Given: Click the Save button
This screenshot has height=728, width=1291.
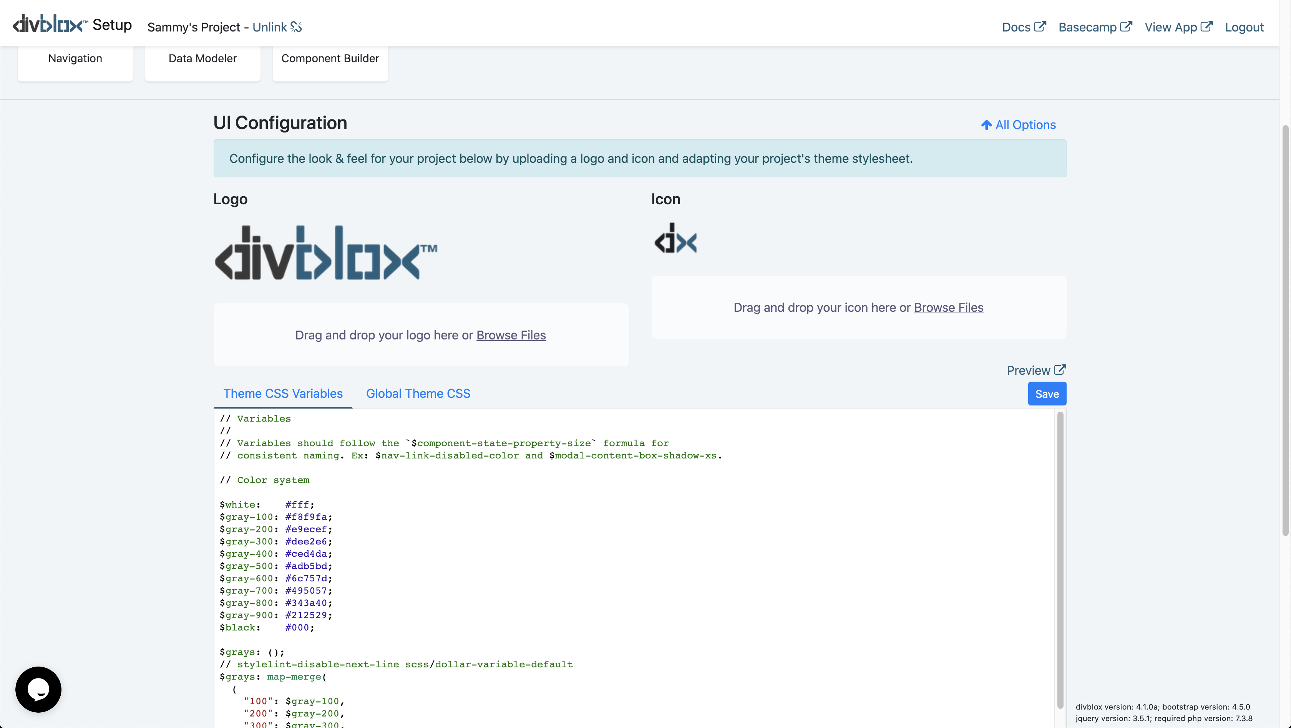Looking at the screenshot, I should point(1046,393).
